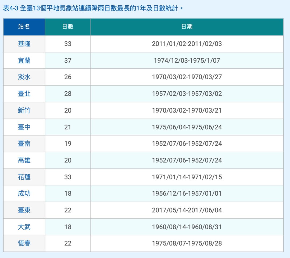The width and height of the screenshot is (290, 258).
Task: Click the 日期 column header
Action: pyautogui.click(x=187, y=27)
